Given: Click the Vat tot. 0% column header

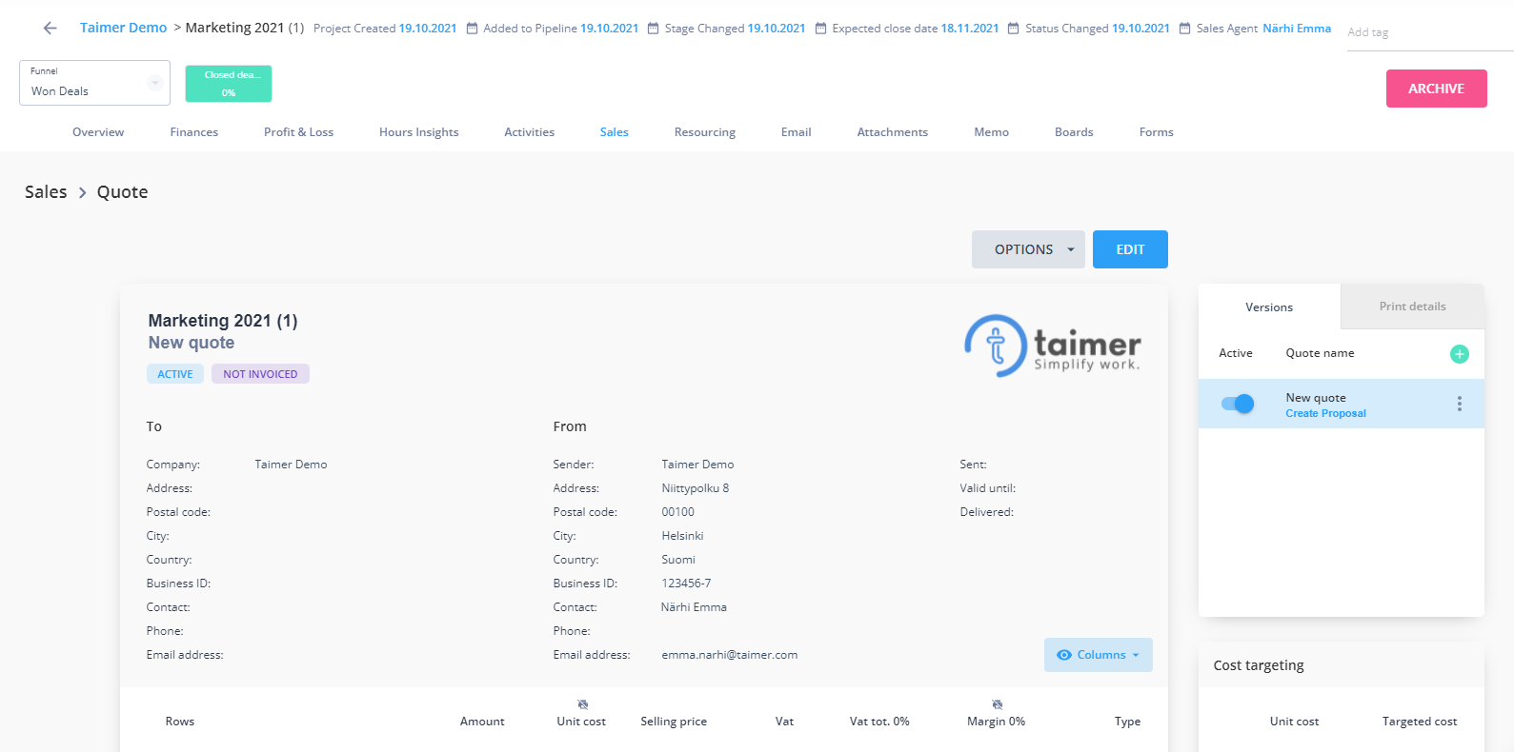Looking at the screenshot, I should click(x=879, y=722).
